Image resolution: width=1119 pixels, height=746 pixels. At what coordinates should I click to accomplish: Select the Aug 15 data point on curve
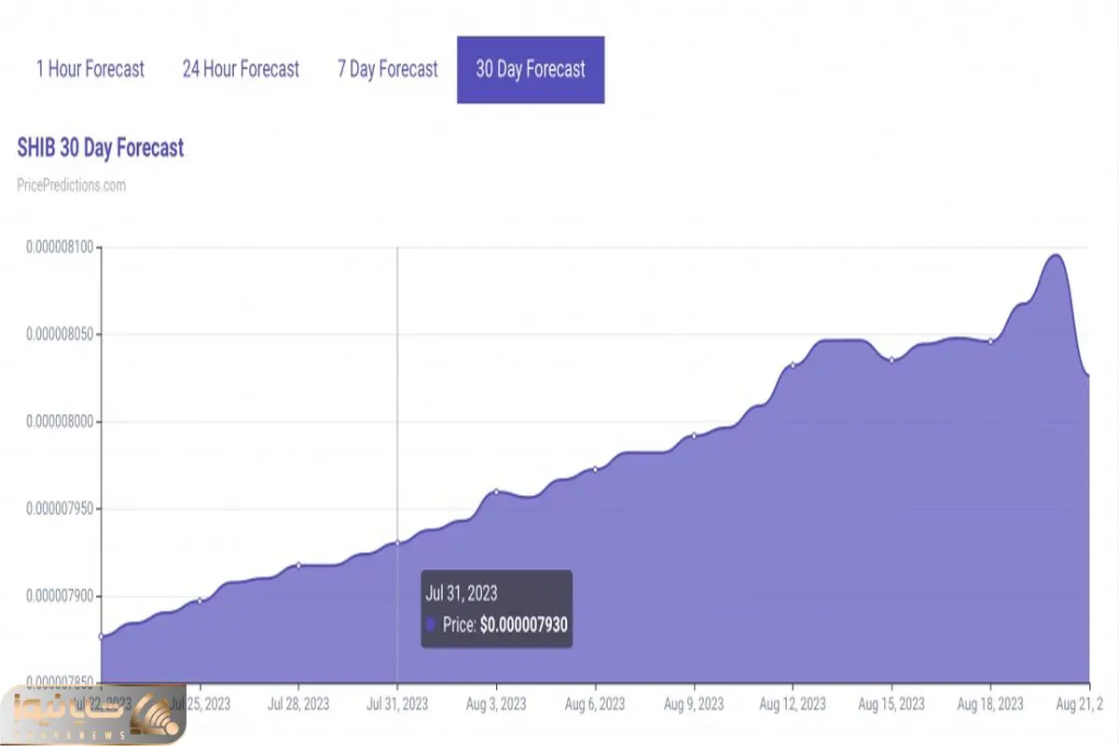coord(891,360)
